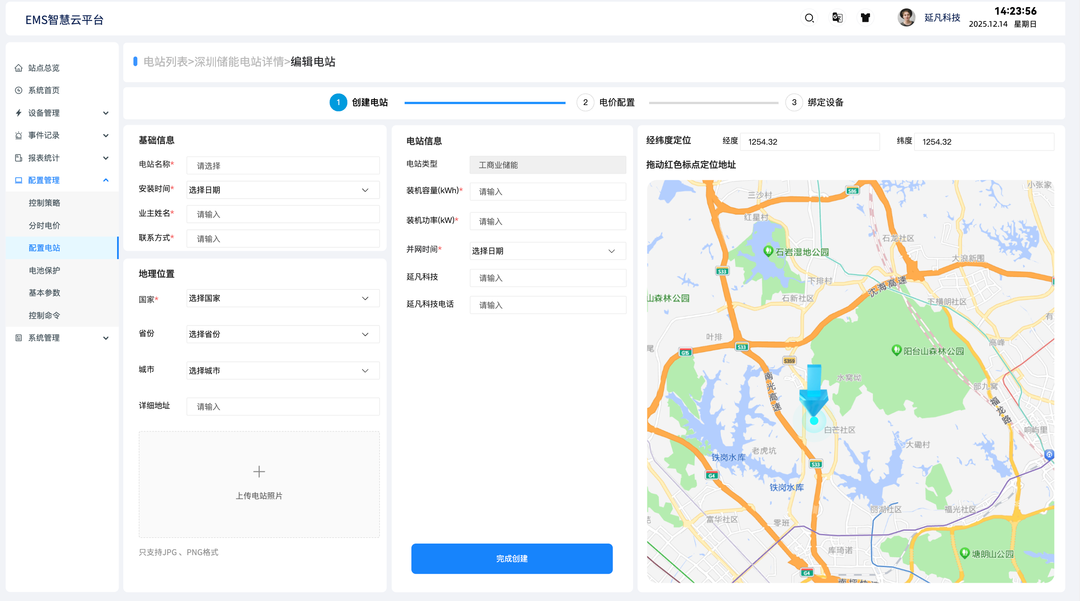Viewport: 1080px width, 601px height.
Task: Select 电池保护 menu item
Action: [45, 270]
